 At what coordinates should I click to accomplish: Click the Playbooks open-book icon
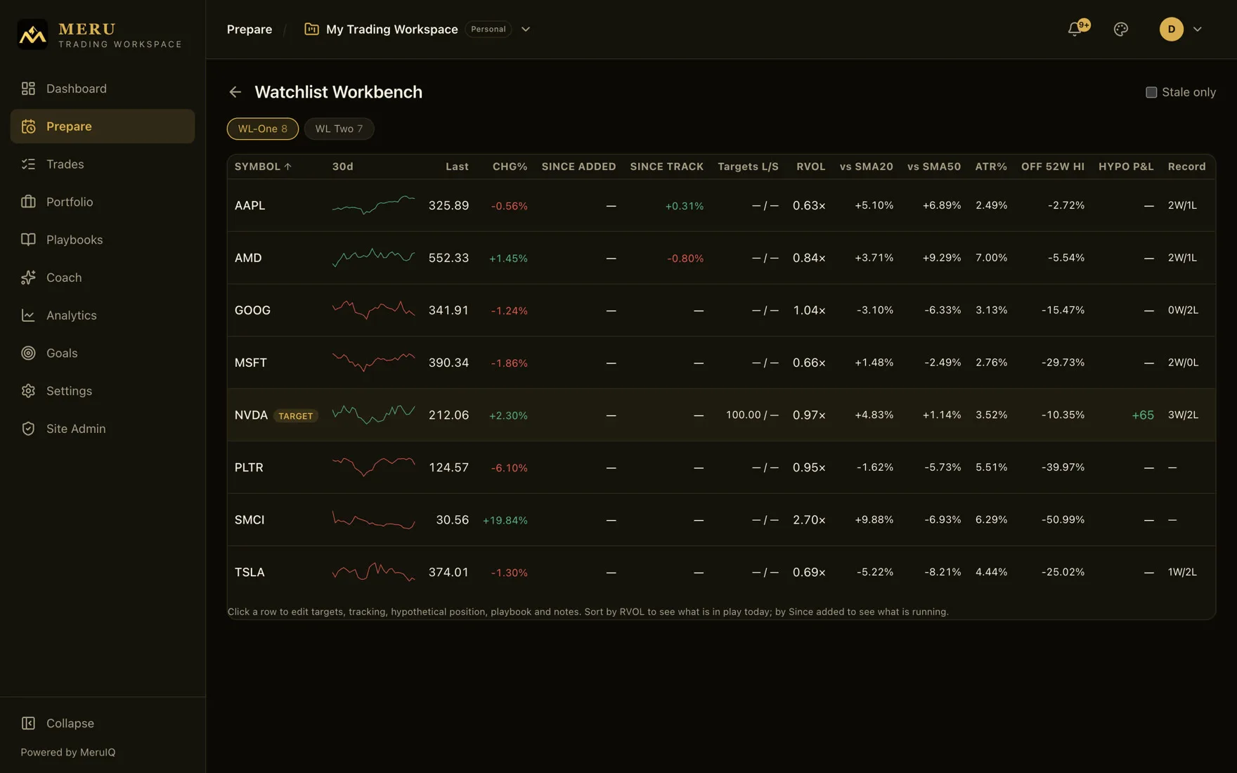point(28,240)
